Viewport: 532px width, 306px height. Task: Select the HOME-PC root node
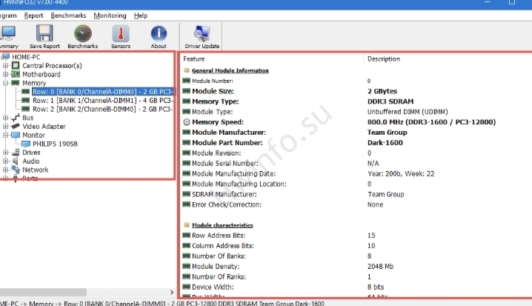[x=26, y=56]
